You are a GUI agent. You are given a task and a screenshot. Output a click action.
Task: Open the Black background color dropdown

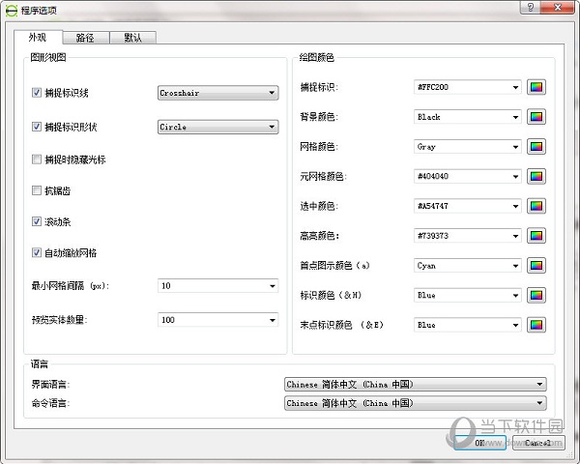468,117
